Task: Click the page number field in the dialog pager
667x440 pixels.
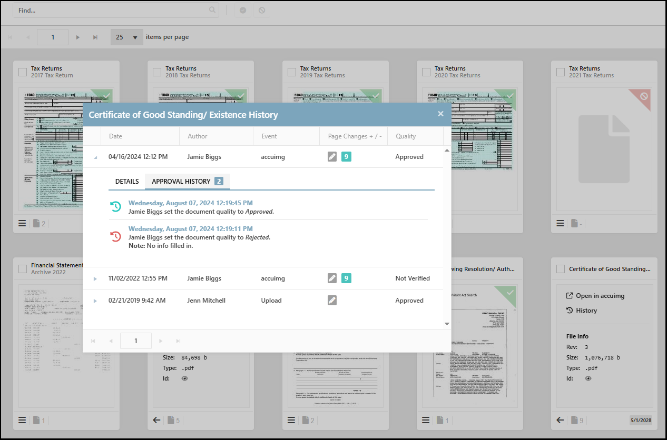Action: (x=135, y=341)
